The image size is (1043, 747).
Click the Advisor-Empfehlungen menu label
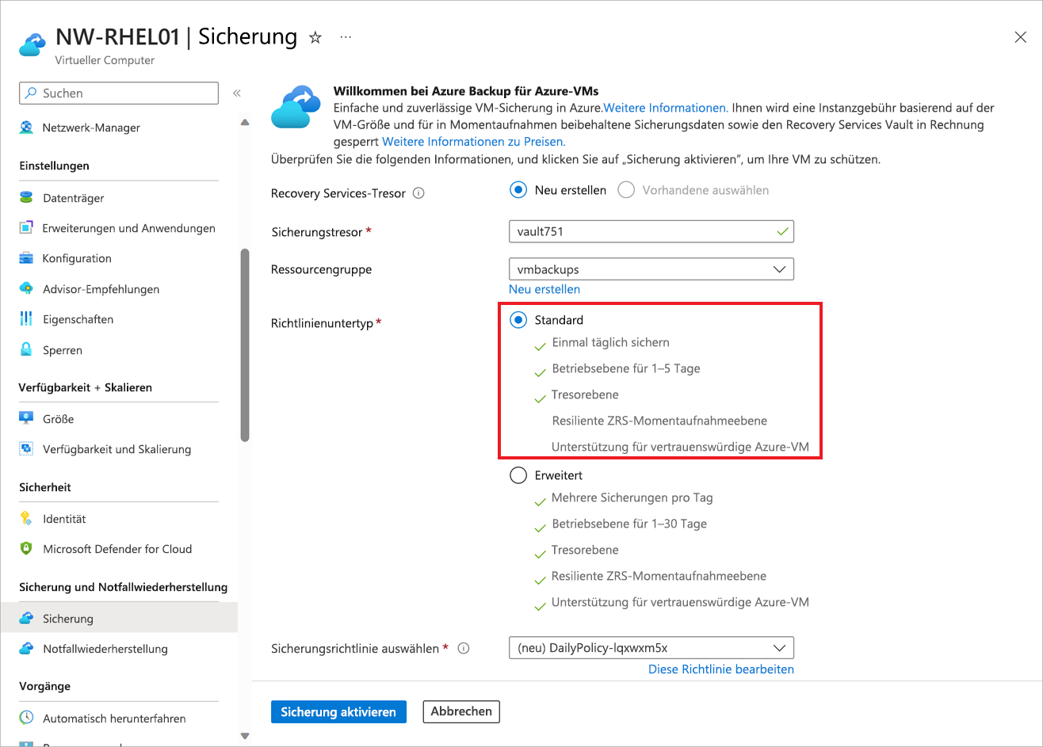[x=101, y=289]
